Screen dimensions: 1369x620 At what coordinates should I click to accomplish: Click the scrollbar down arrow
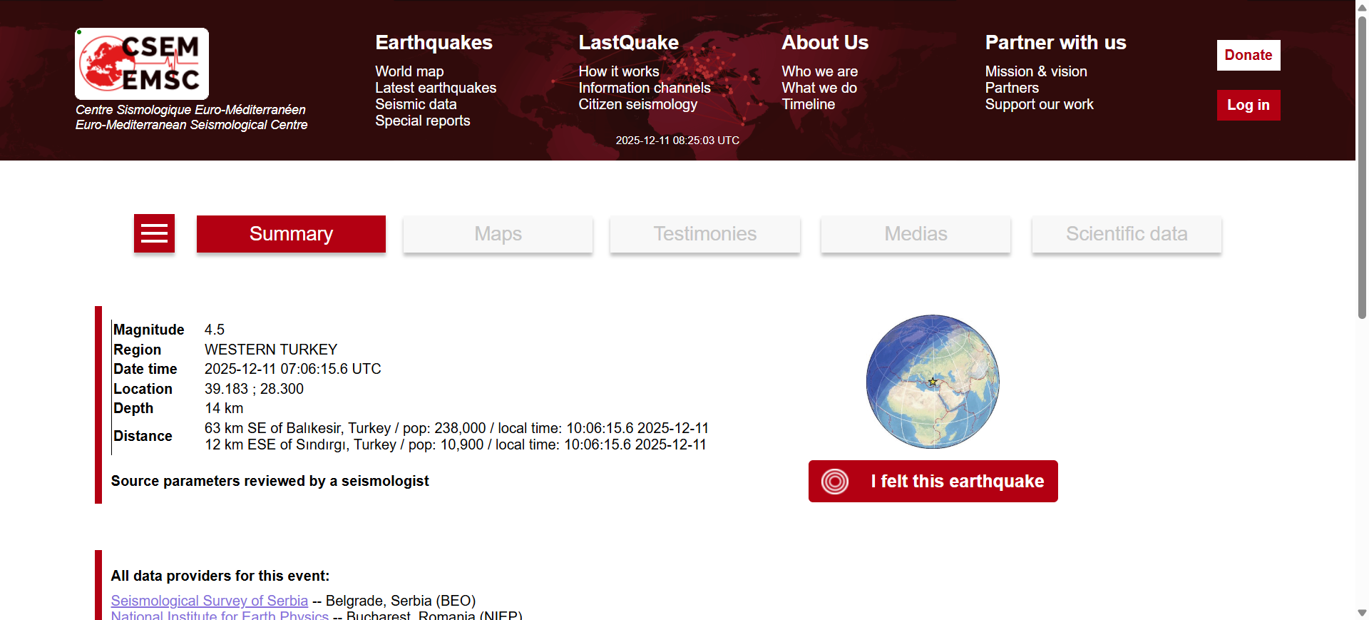pos(1362,613)
